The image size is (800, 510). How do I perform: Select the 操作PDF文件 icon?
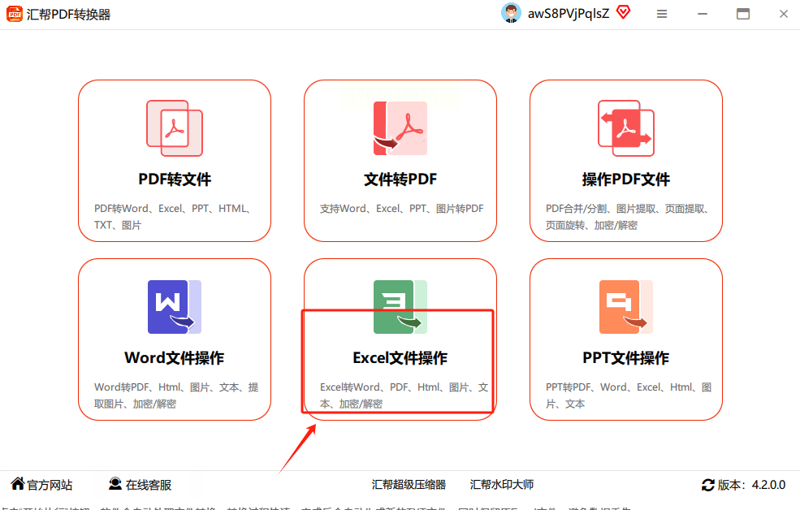point(626,128)
